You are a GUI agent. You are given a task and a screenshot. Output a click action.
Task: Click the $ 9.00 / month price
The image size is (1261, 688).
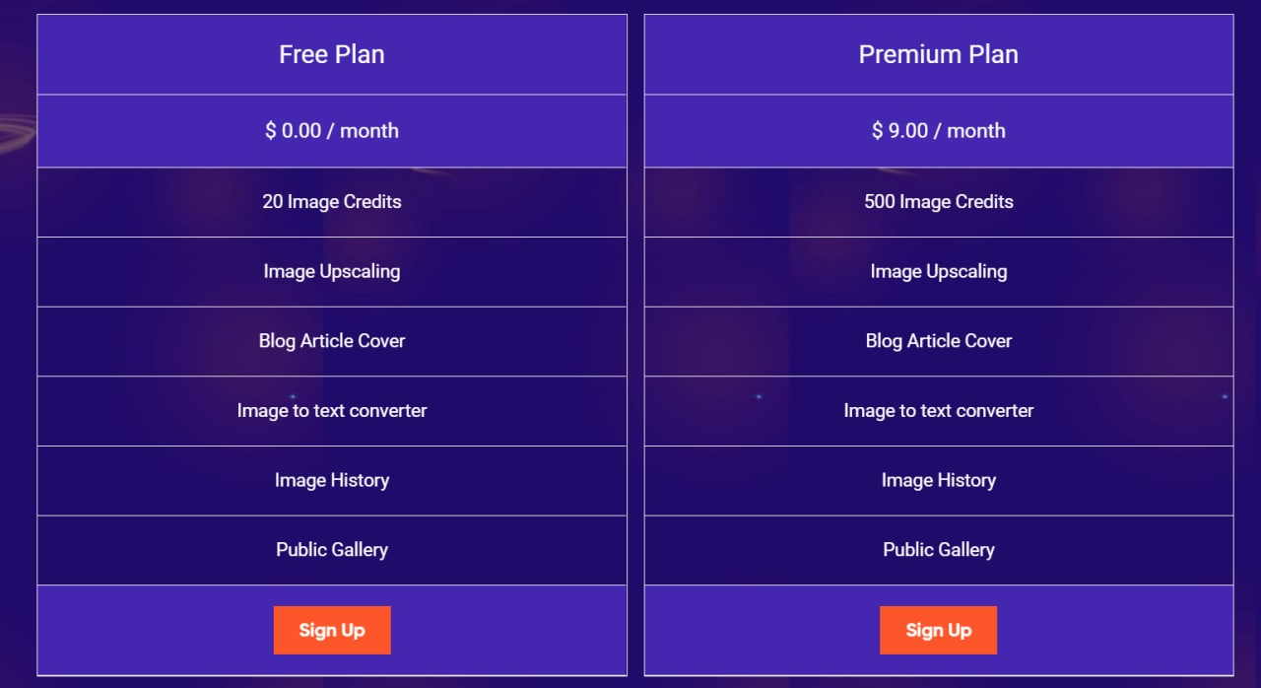click(939, 131)
